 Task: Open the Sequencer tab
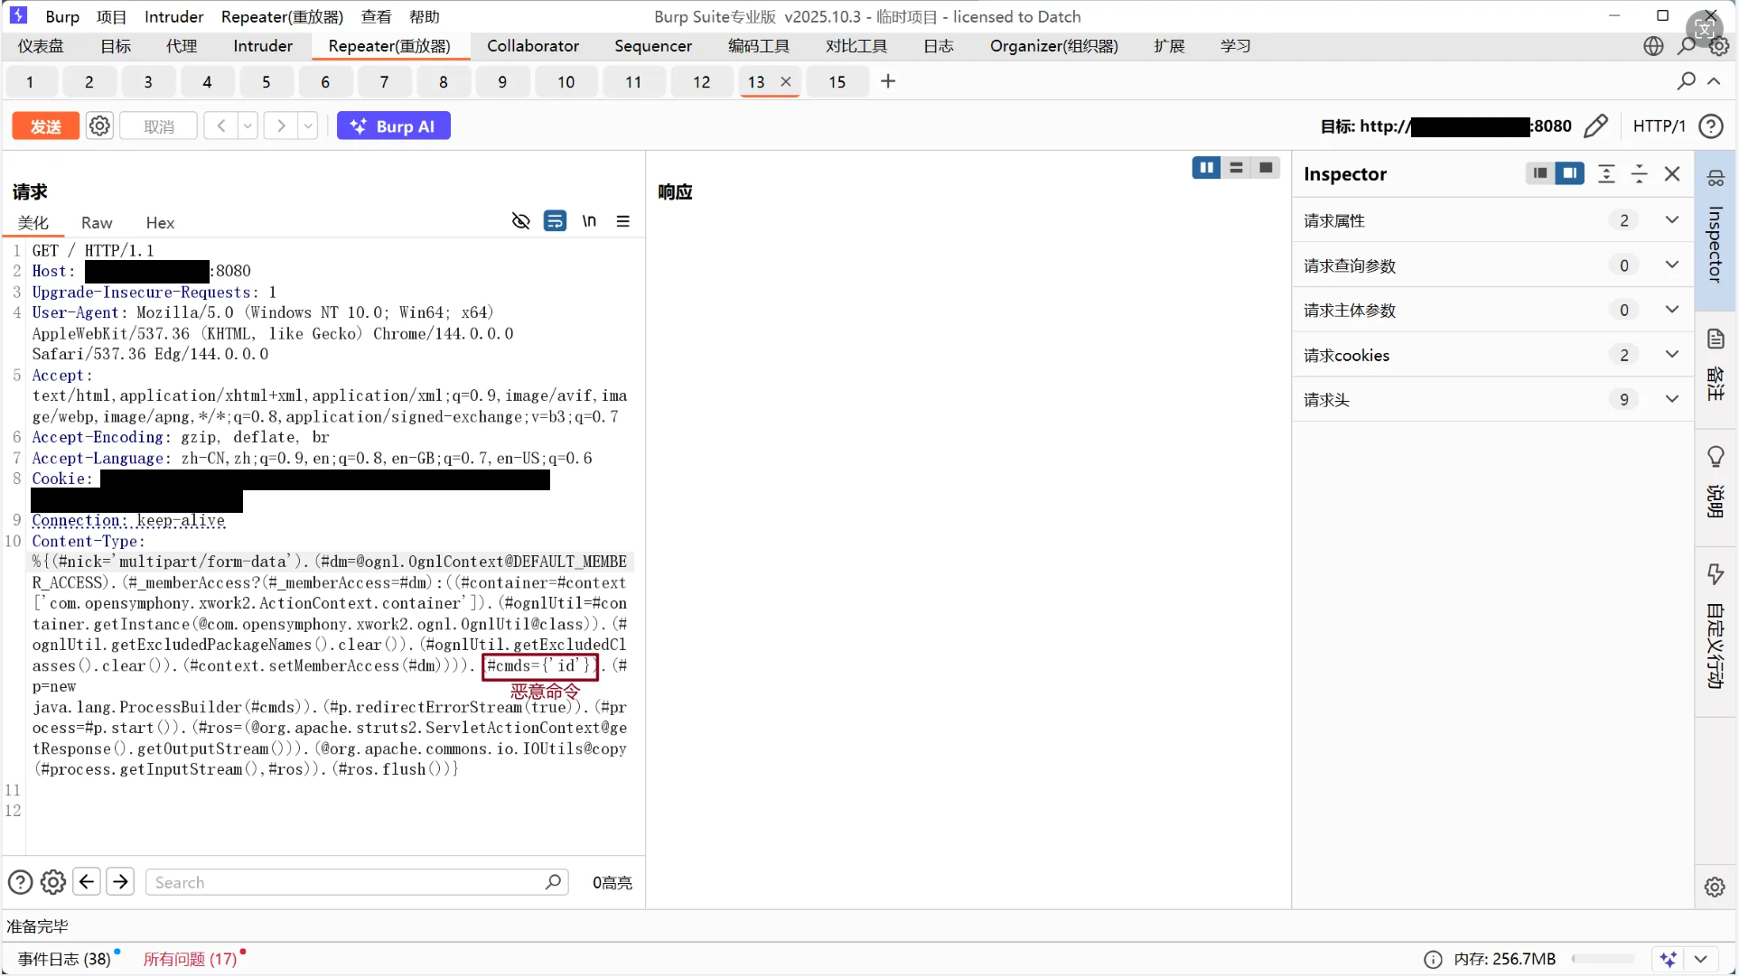[653, 46]
